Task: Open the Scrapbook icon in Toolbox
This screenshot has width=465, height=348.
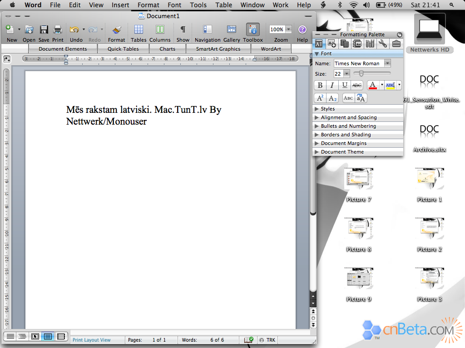Action: (x=357, y=44)
